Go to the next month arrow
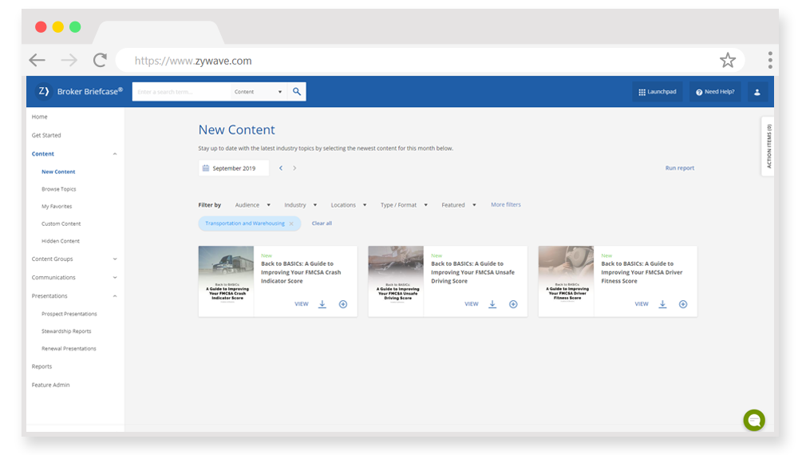 pyautogui.click(x=294, y=168)
